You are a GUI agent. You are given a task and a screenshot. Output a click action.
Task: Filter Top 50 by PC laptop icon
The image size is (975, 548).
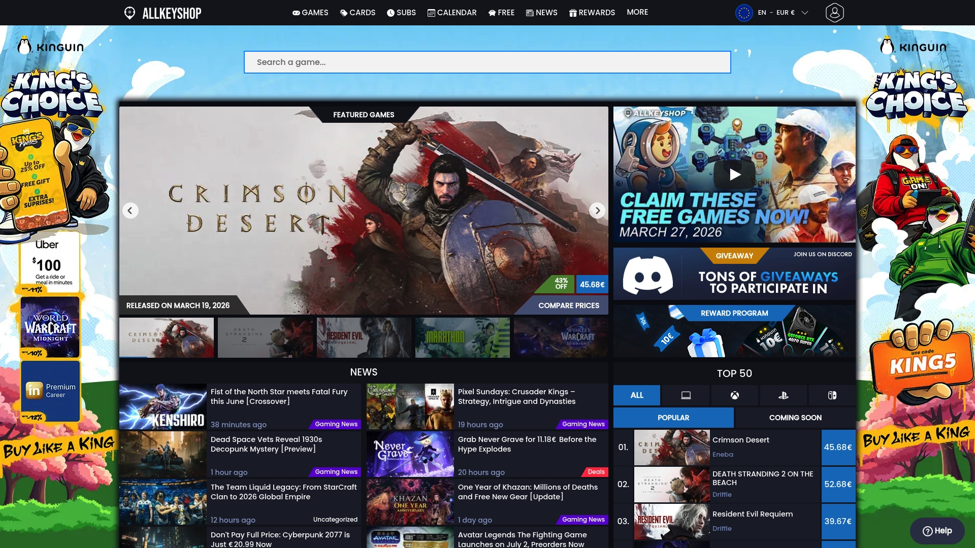coord(686,395)
